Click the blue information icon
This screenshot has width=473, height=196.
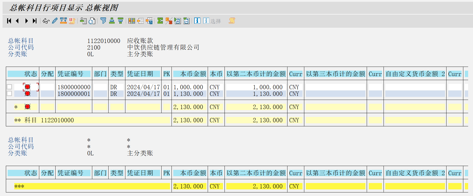(x=197, y=21)
